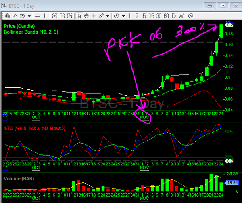This screenshot has width=242, height=203.
Task: Expand the time interval clock dropdown
Action: (123, 16)
